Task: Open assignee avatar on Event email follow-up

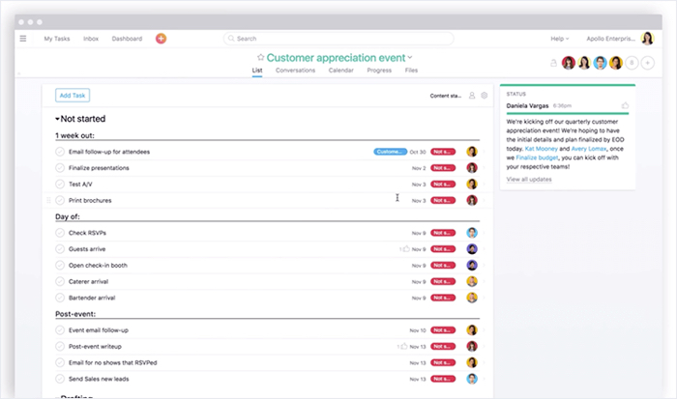Action: [472, 330]
